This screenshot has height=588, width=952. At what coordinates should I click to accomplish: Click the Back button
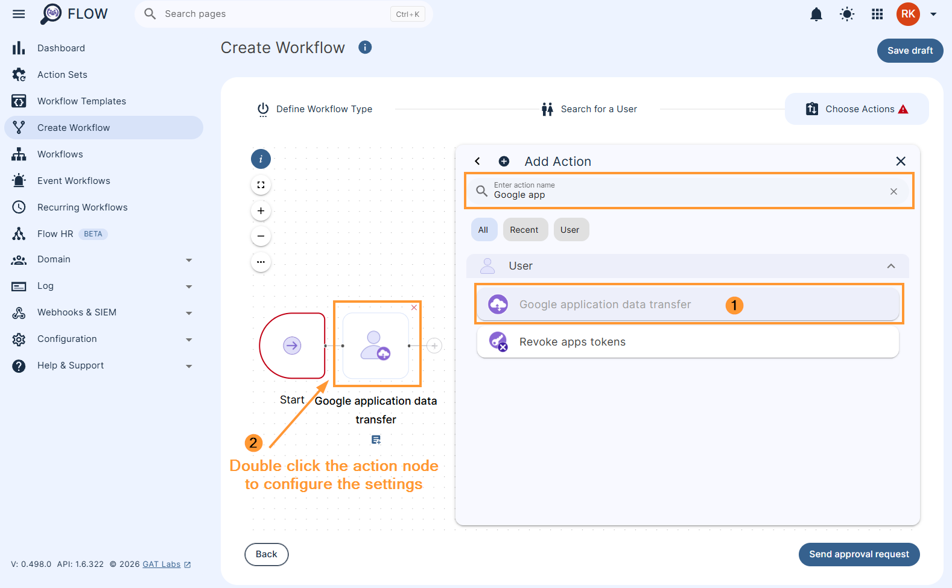pos(267,554)
